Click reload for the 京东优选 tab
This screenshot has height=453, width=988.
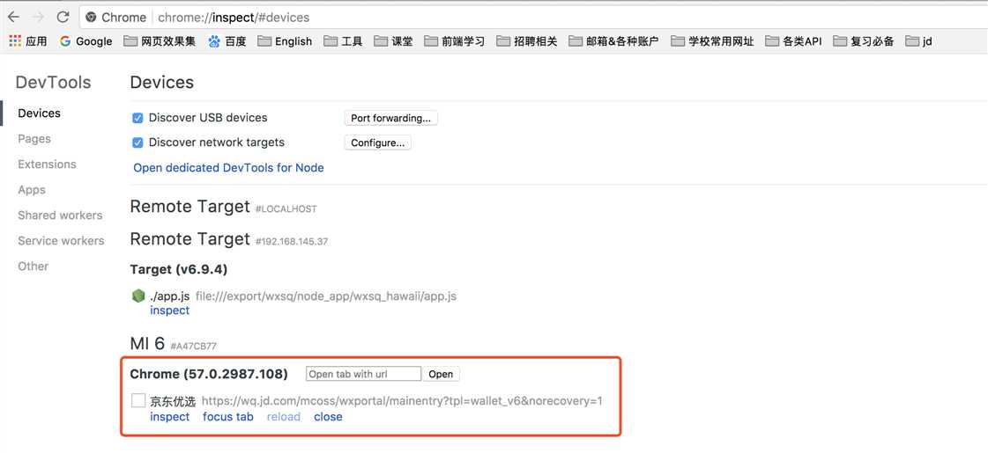(284, 417)
